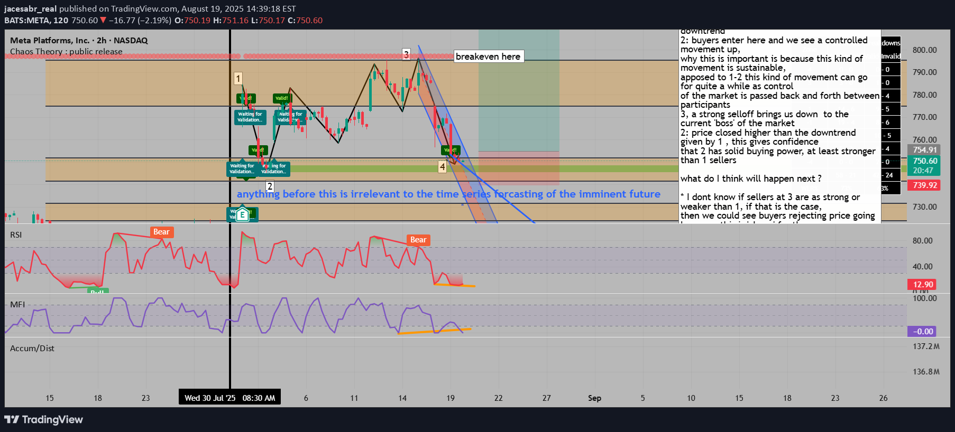Click the line 'what do I think will happen next ?'
This screenshot has height=432, width=955.
click(751, 179)
